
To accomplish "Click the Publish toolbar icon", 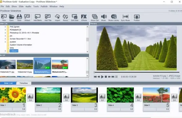I will (x=136, y=18).
